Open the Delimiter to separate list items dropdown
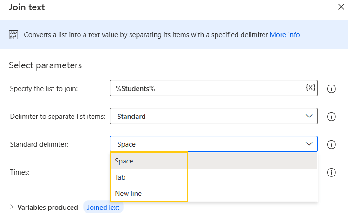 (x=214, y=116)
